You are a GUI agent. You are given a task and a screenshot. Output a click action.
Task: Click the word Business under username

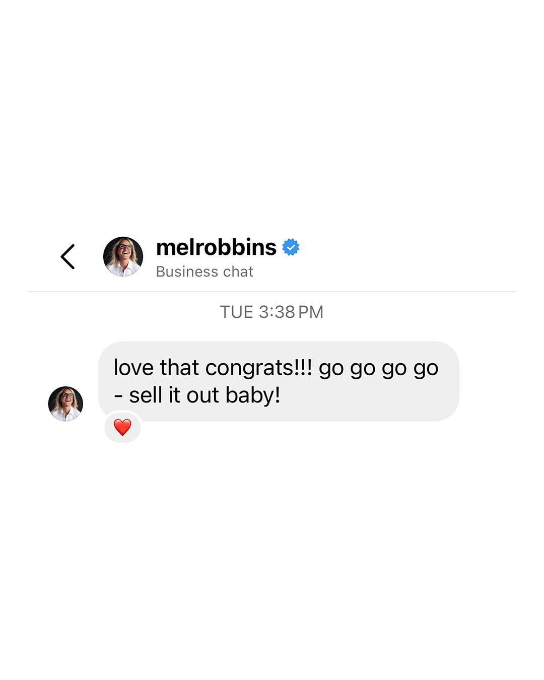(x=187, y=271)
